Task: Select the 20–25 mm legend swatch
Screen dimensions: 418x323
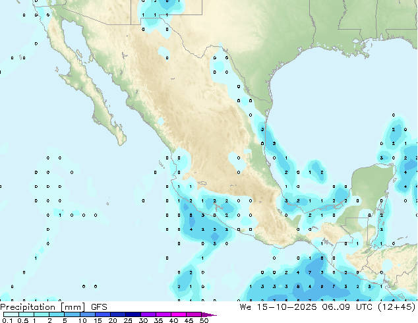Action: (x=118, y=314)
